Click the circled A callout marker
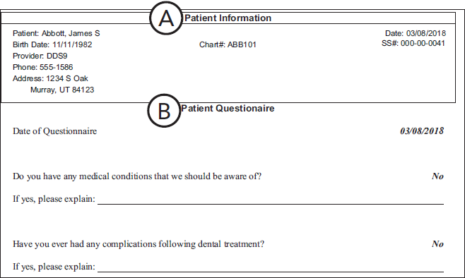 (x=166, y=18)
